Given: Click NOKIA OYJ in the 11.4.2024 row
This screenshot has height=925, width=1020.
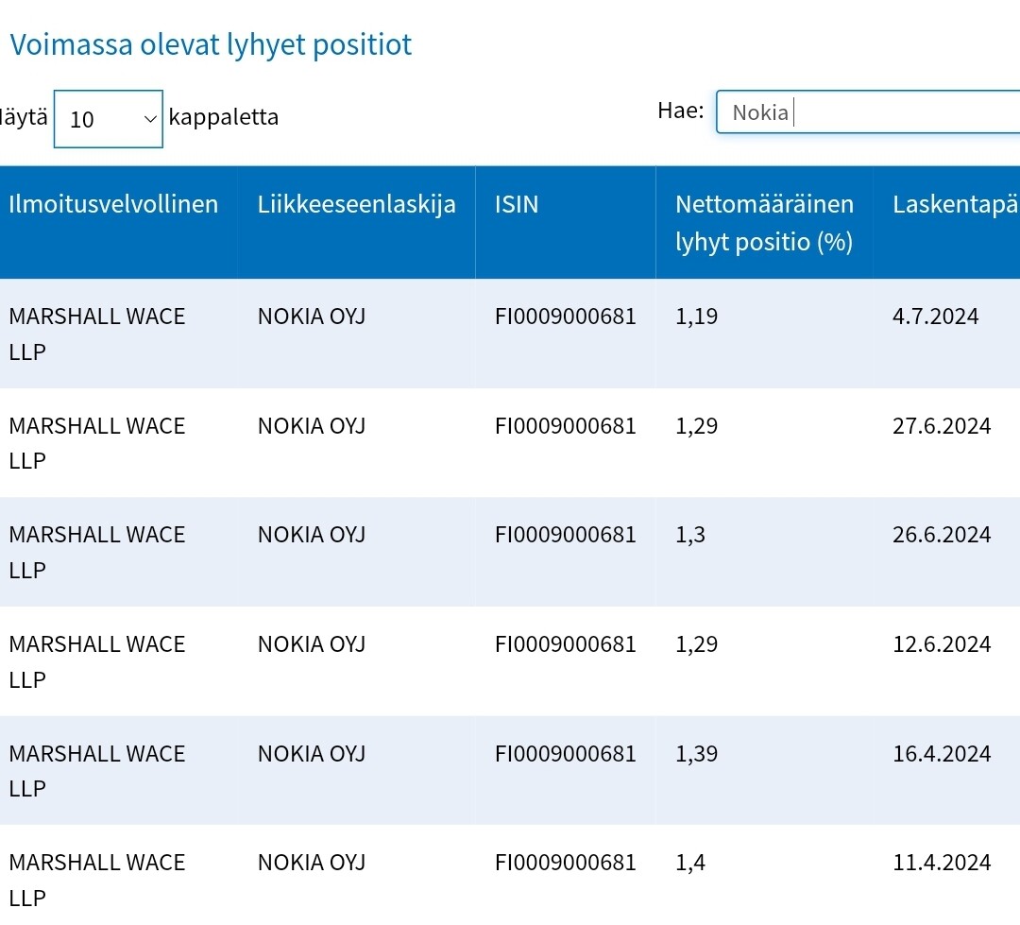Looking at the screenshot, I should point(312,863).
